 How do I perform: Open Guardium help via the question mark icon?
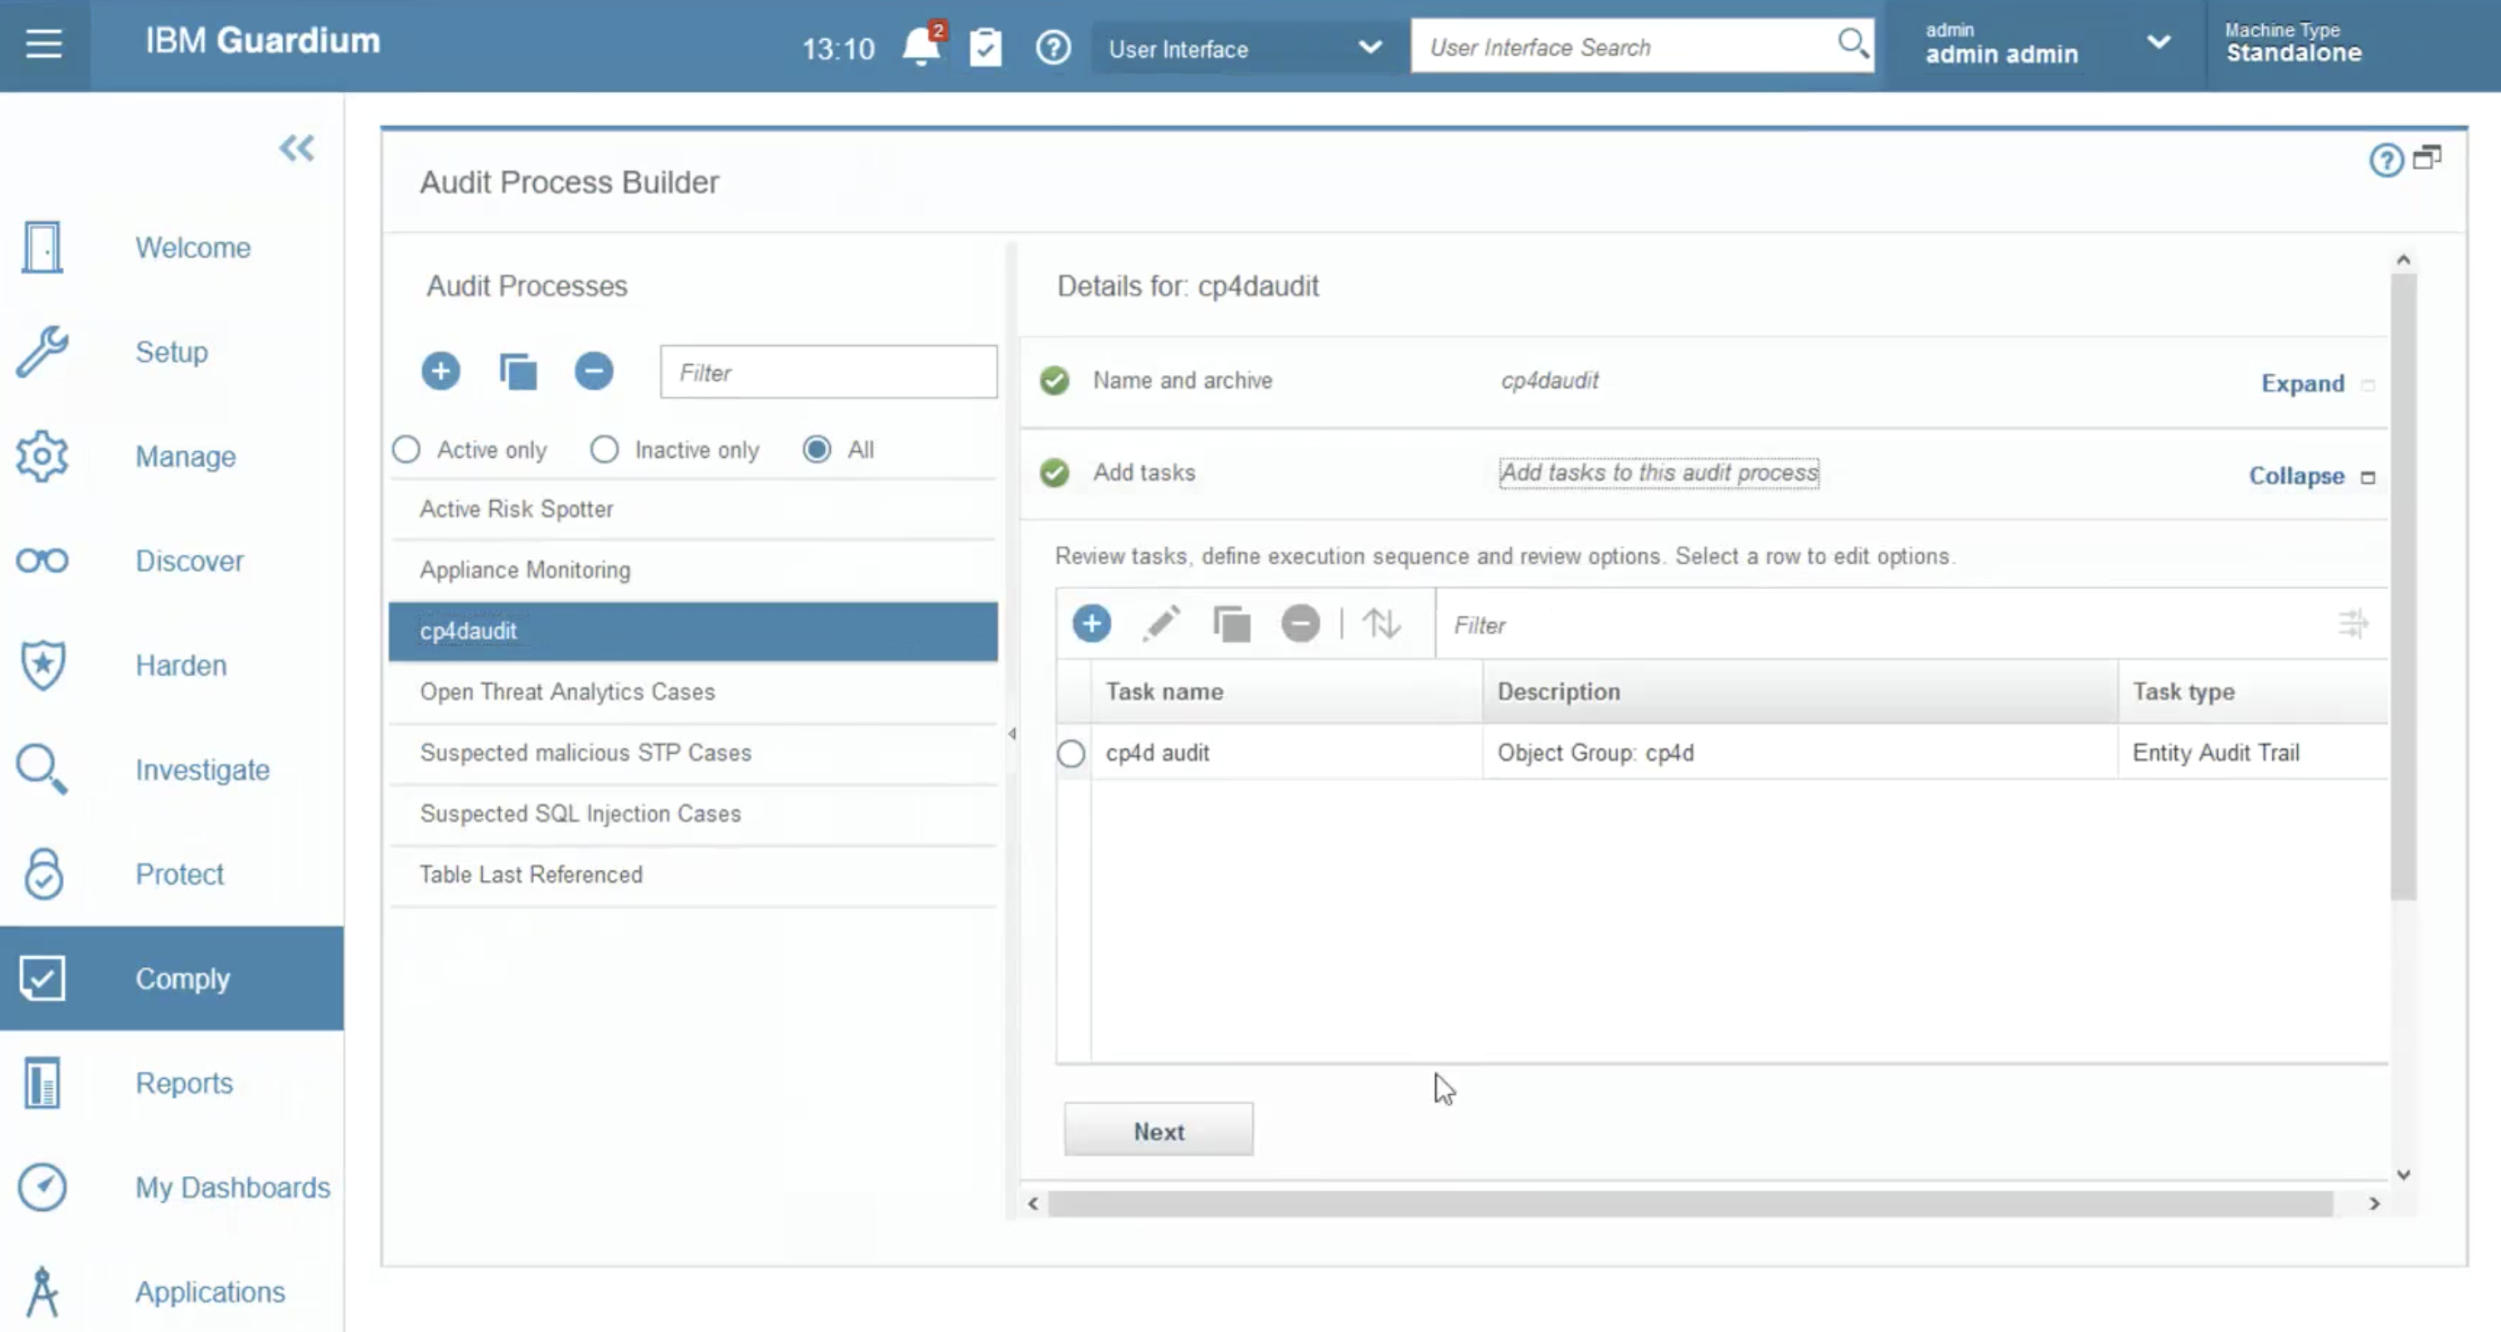1053,46
